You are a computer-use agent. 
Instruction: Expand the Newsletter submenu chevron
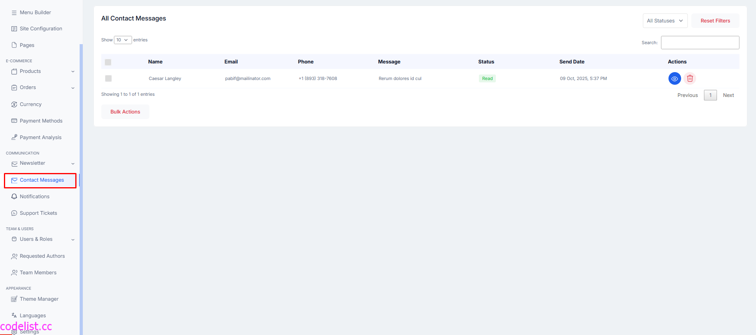73,164
